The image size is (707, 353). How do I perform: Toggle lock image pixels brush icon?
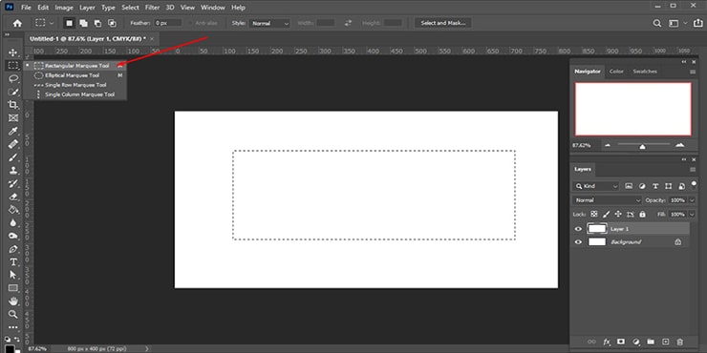click(607, 215)
